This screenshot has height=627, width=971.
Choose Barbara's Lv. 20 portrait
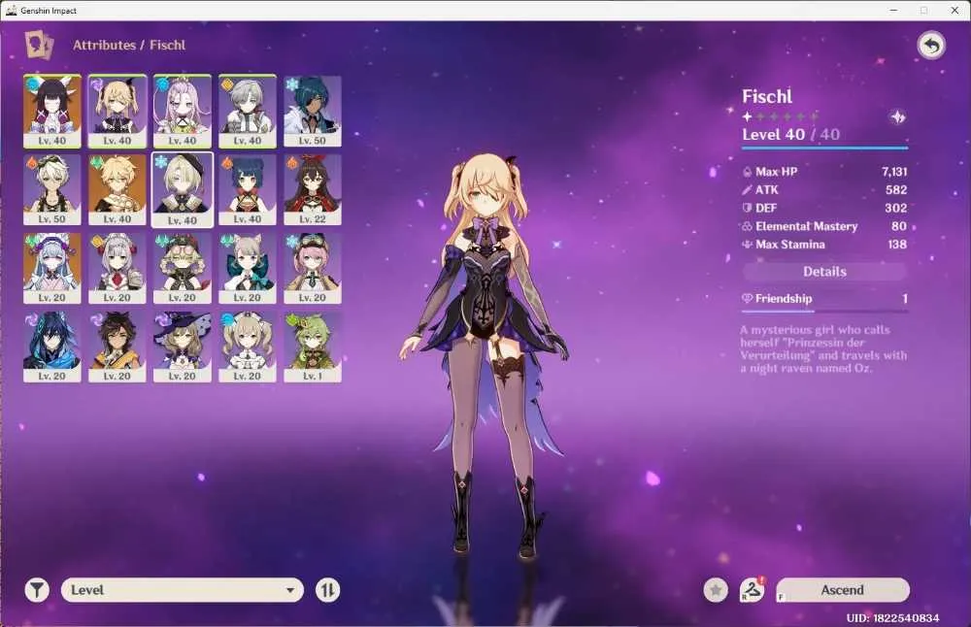pyautogui.click(x=247, y=347)
